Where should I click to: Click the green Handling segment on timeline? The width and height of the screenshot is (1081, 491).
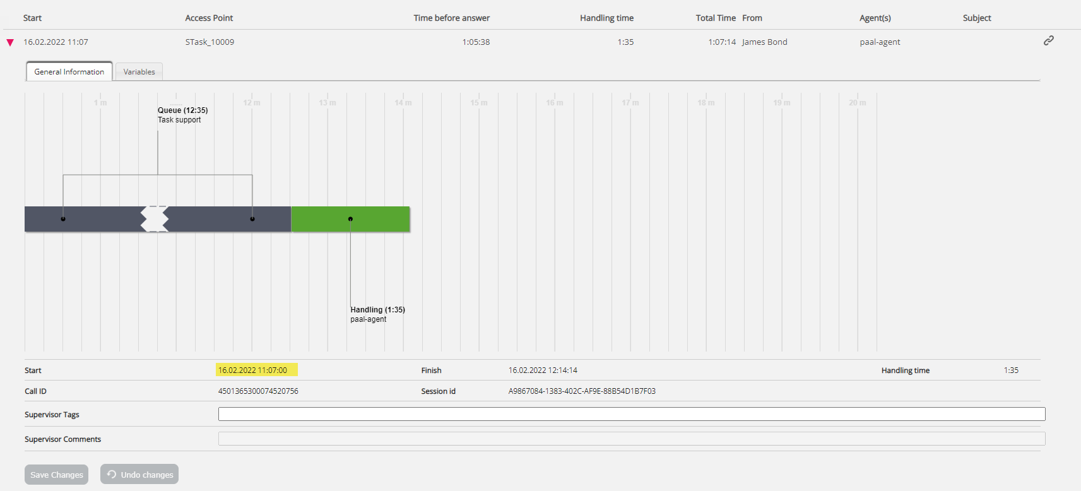(x=379, y=219)
